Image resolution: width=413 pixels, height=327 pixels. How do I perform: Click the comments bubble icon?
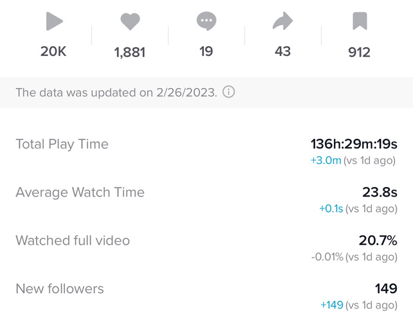click(206, 22)
